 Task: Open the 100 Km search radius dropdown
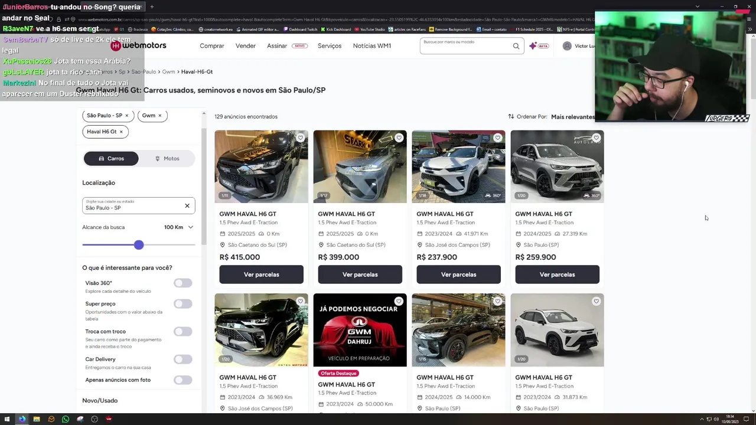178,227
